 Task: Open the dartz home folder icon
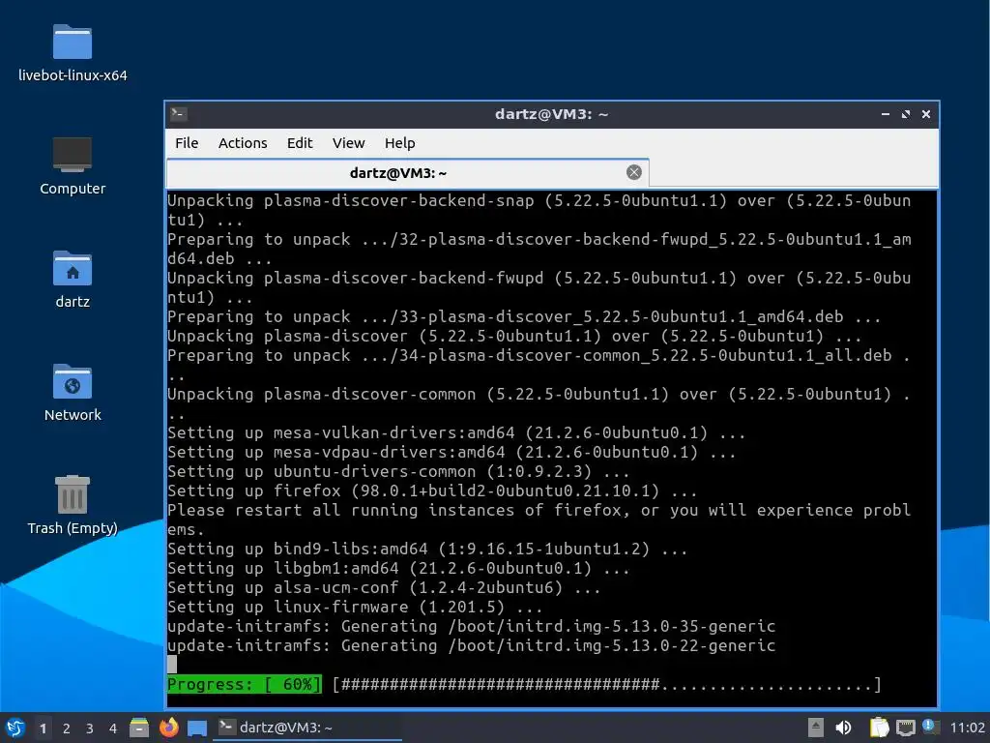point(72,280)
